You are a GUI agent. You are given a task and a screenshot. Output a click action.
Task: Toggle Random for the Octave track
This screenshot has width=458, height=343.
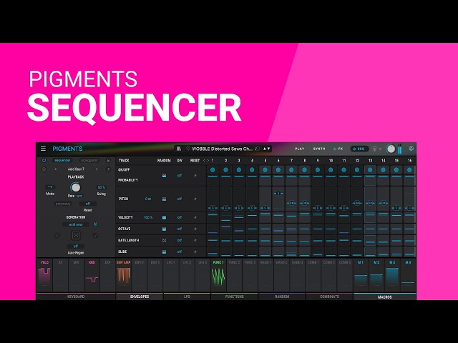click(x=164, y=229)
